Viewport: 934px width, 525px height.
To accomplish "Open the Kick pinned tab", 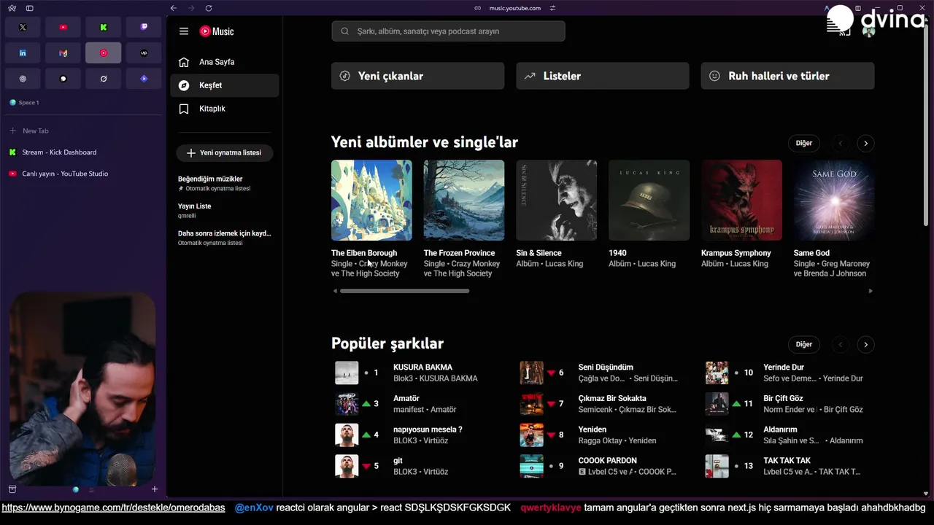I will 104,27.
